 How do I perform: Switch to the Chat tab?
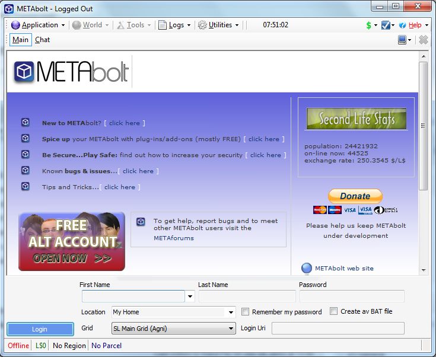42,40
